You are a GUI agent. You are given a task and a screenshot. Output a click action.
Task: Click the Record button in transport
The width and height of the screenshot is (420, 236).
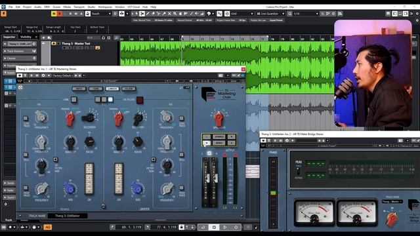click(236, 227)
